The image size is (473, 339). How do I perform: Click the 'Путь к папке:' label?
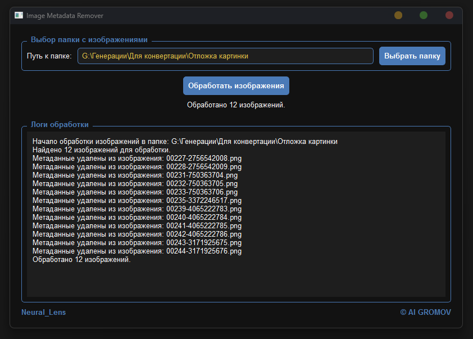click(49, 56)
